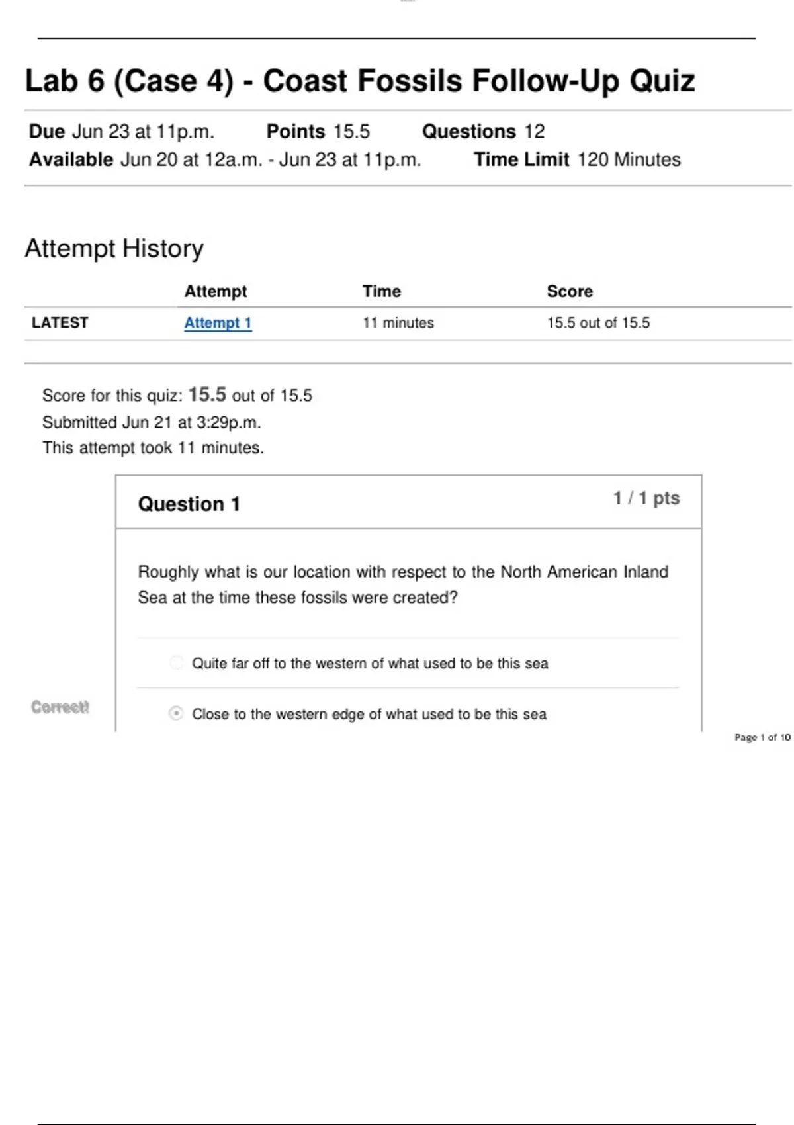The image size is (794, 1125).
Task: Open the Attempt 1 link
Action: pos(218,323)
